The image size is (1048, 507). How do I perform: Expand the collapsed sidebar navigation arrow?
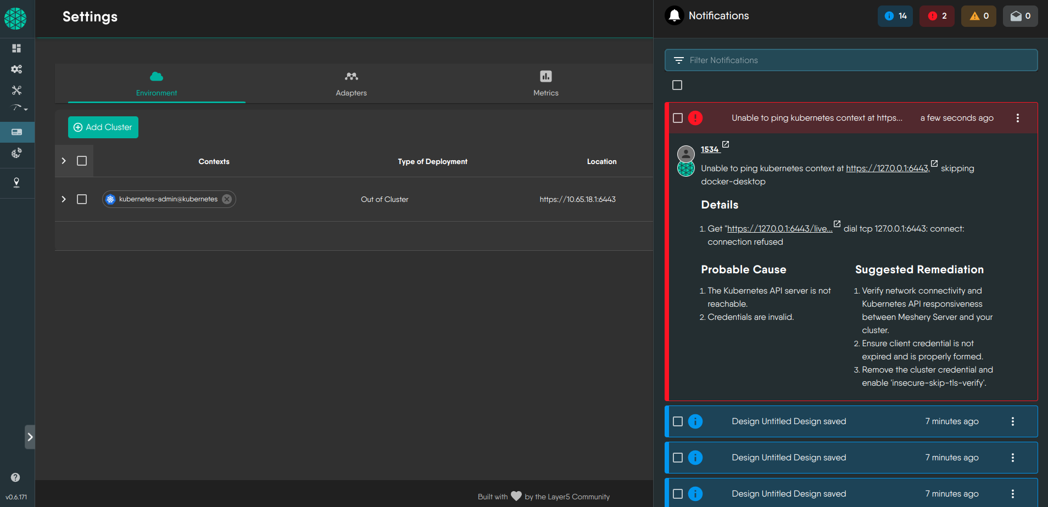30,437
